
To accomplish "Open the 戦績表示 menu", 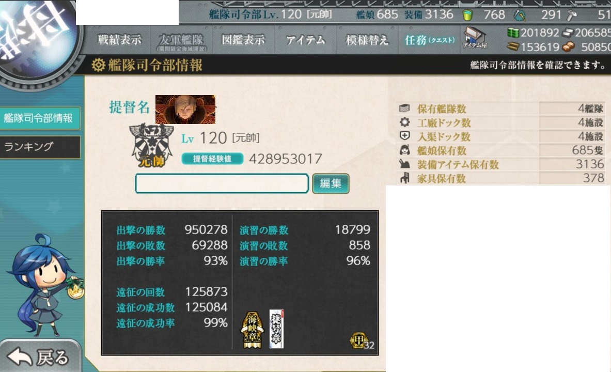I will coord(119,40).
